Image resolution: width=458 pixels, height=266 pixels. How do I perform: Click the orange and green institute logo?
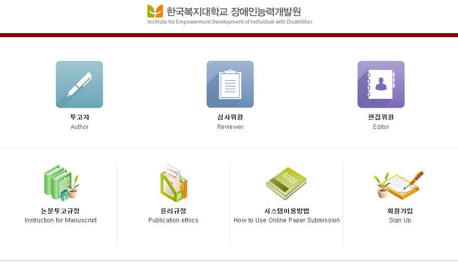[x=155, y=11]
